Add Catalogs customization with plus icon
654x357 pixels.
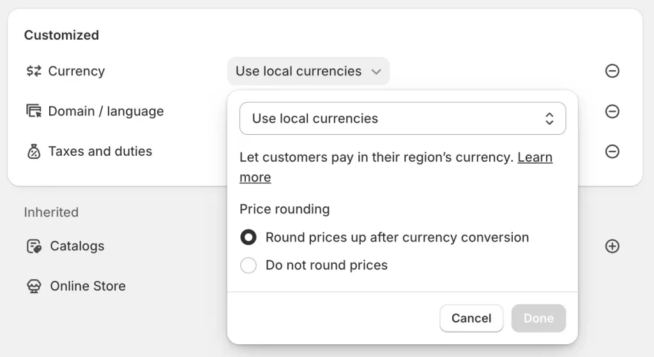pyautogui.click(x=612, y=246)
